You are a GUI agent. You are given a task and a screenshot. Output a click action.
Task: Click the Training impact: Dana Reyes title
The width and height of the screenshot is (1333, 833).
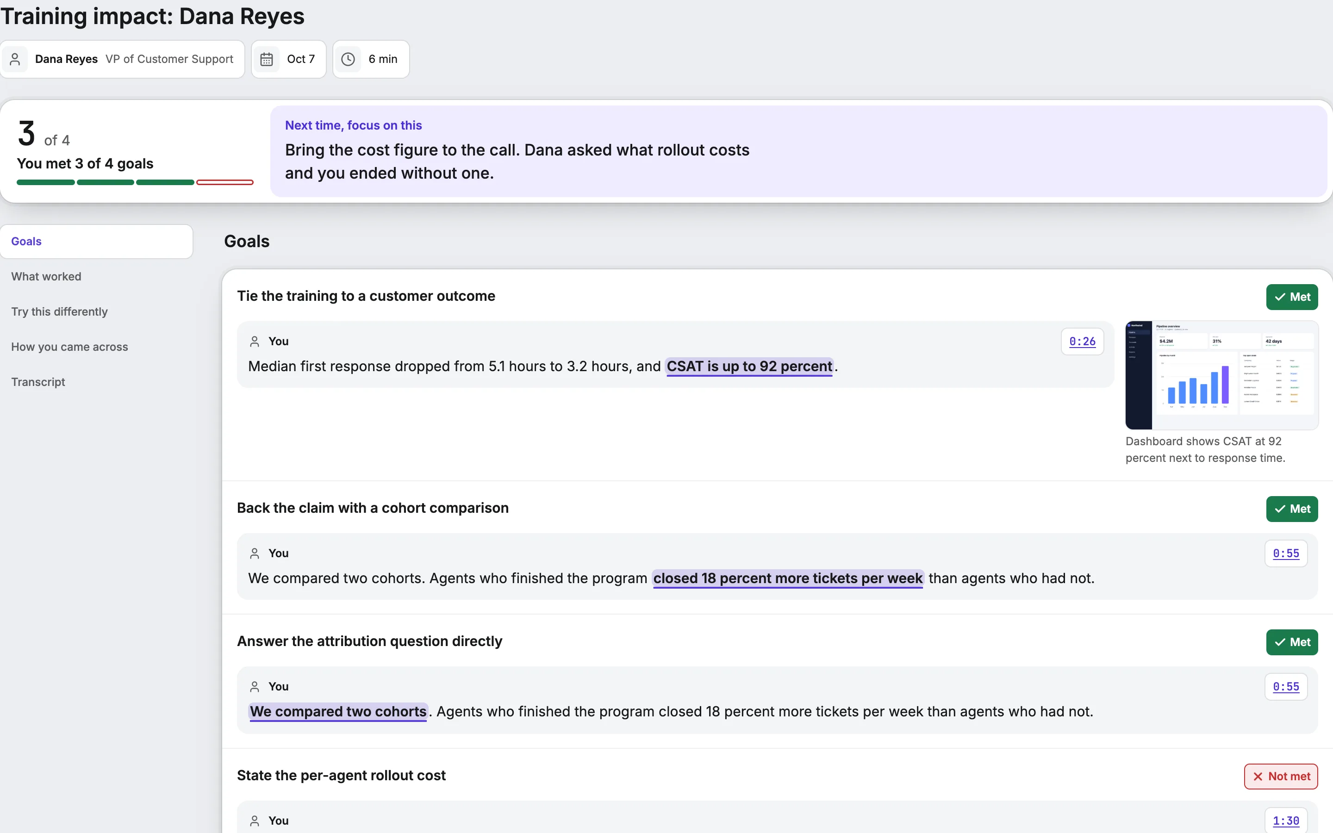pyautogui.click(x=152, y=16)
